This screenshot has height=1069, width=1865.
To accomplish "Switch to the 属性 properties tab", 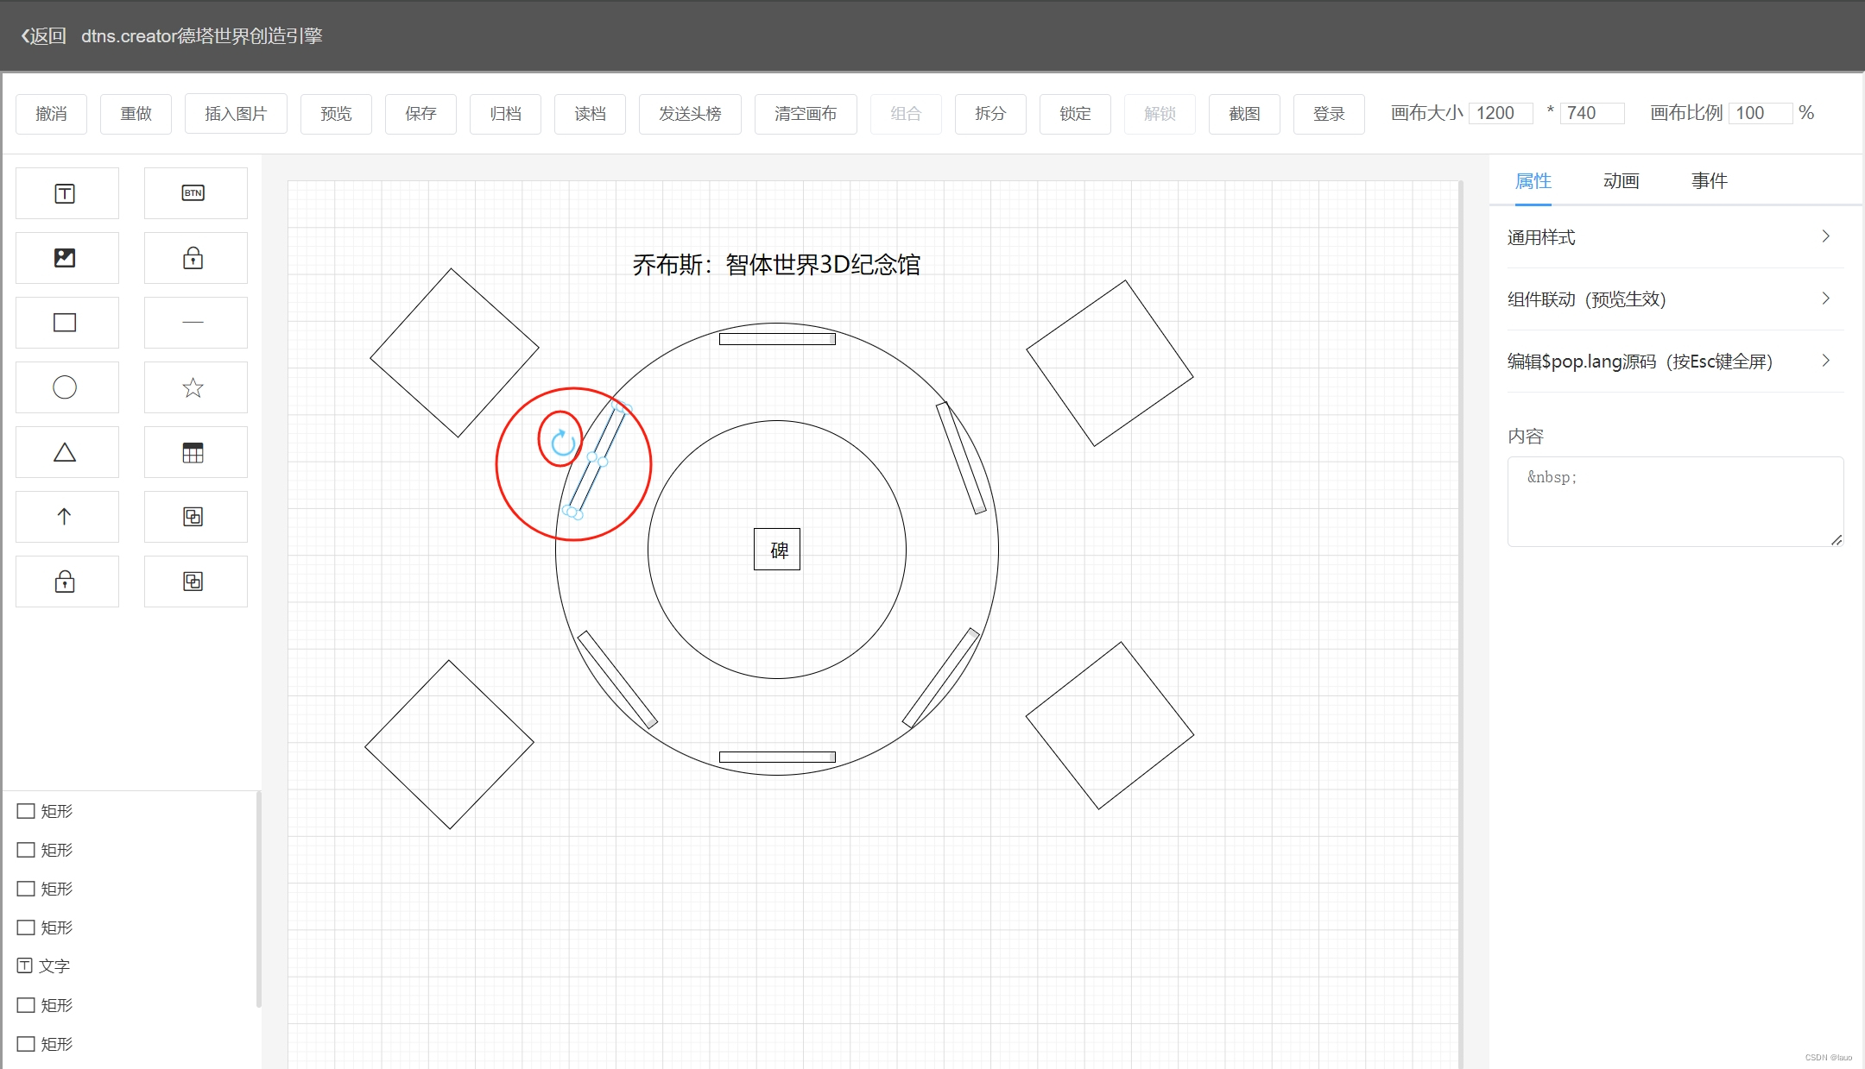I will coord(1533,181).
